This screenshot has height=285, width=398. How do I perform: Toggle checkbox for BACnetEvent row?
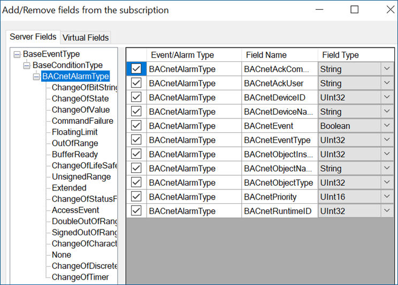coord(136,125)
